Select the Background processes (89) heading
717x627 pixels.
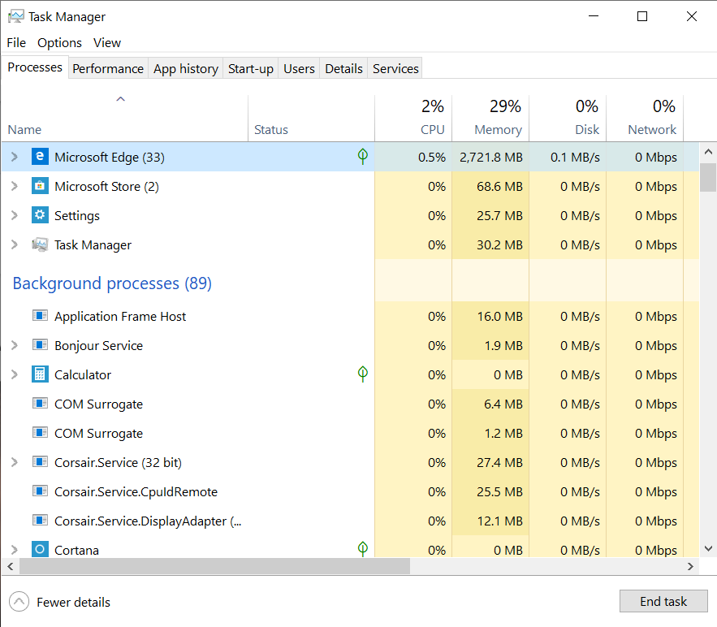click(x=112, y=283)
